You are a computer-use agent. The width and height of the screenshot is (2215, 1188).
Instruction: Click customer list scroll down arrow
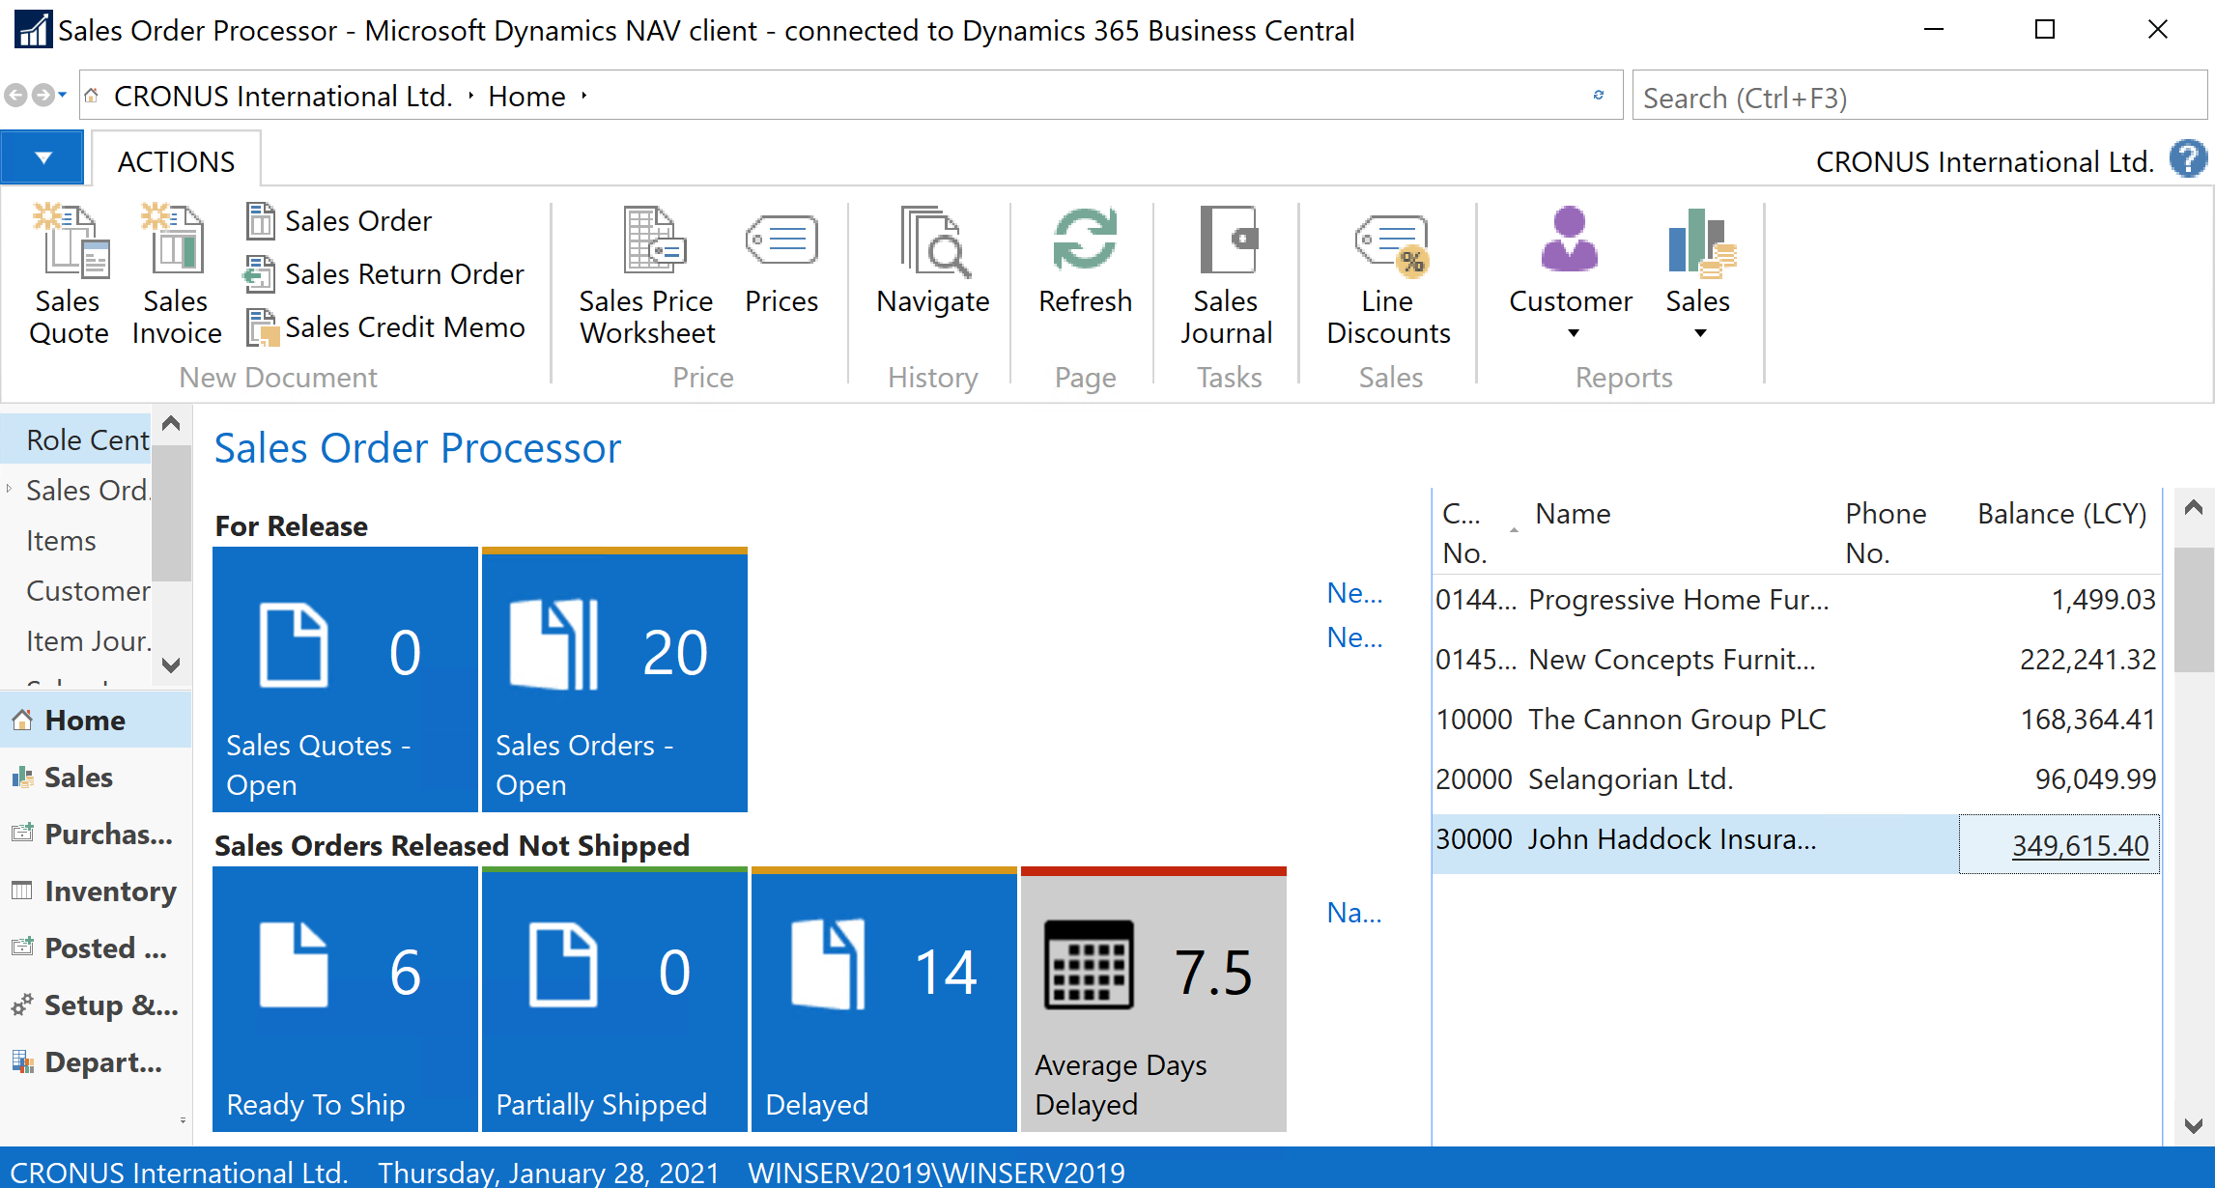tap(2193, 1125)
